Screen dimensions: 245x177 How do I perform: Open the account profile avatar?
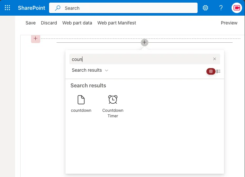pyautogui.click(x=236, y=8)
